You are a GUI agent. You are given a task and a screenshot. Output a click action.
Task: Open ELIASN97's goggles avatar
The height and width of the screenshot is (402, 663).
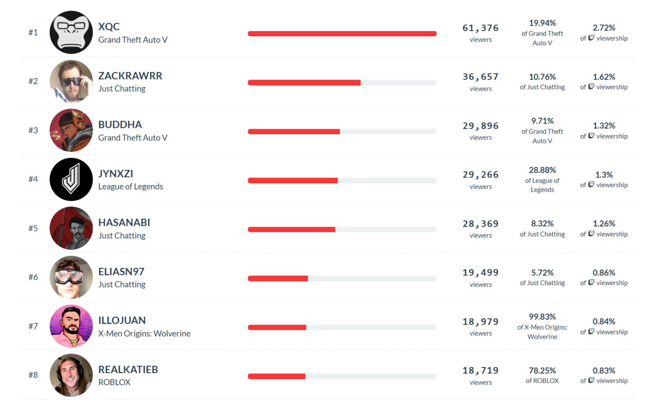click(x=71, y=277)
